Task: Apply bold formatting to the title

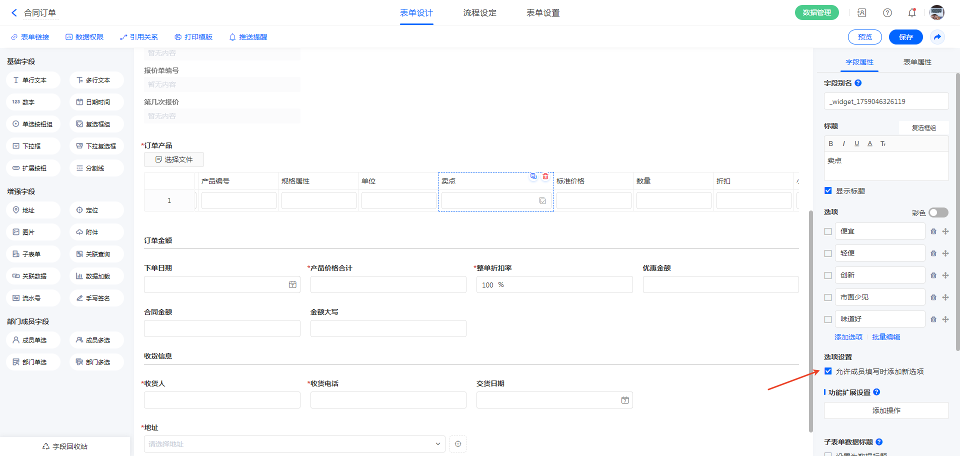Action: pyautogui.click(x=831, y=143)
